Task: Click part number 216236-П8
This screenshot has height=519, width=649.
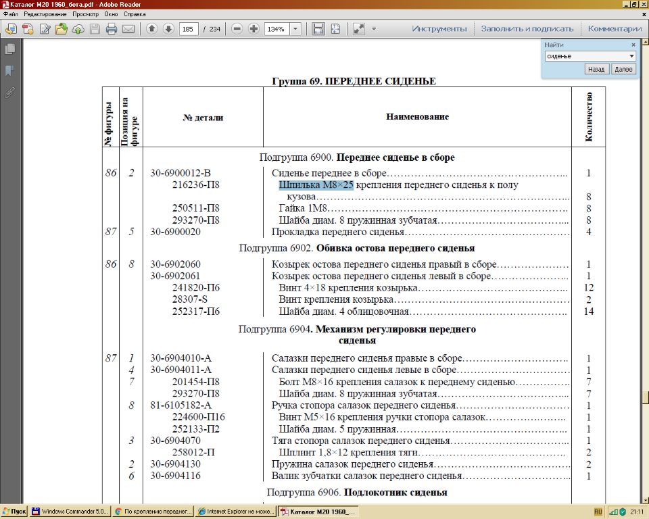Action: 196,184
